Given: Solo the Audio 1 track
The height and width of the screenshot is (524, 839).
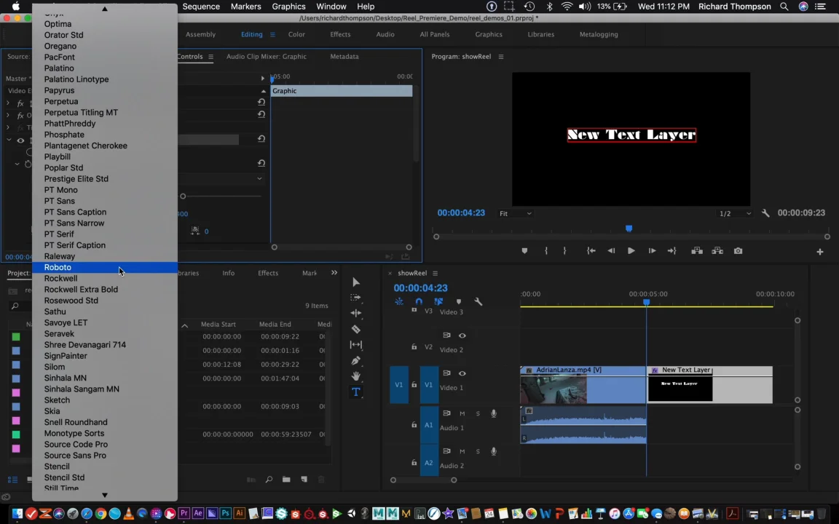Looking at the screenshot, I should tap(478, 413).
